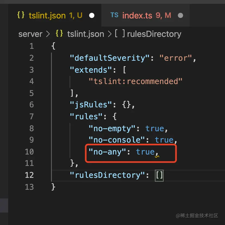This screenshot has width=225, height=225.
Task: Click the true value of no-console
Action: coord(164,140)
